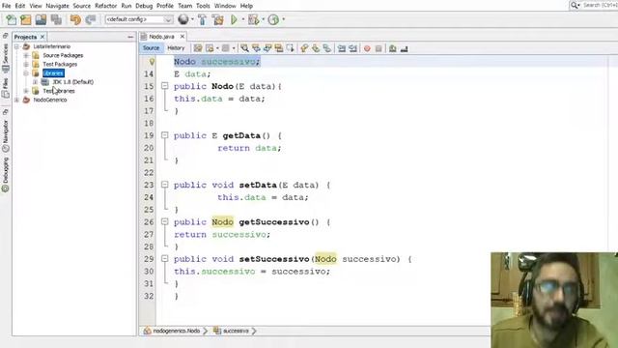Click Find Previous Occurrence icon
Screen dimensions: 618x348
(256, 48)
